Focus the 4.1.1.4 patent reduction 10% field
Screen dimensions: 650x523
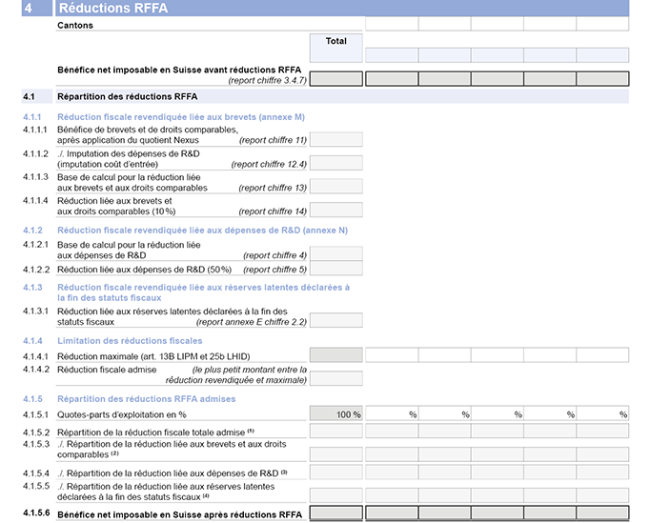tap(335, 211)
